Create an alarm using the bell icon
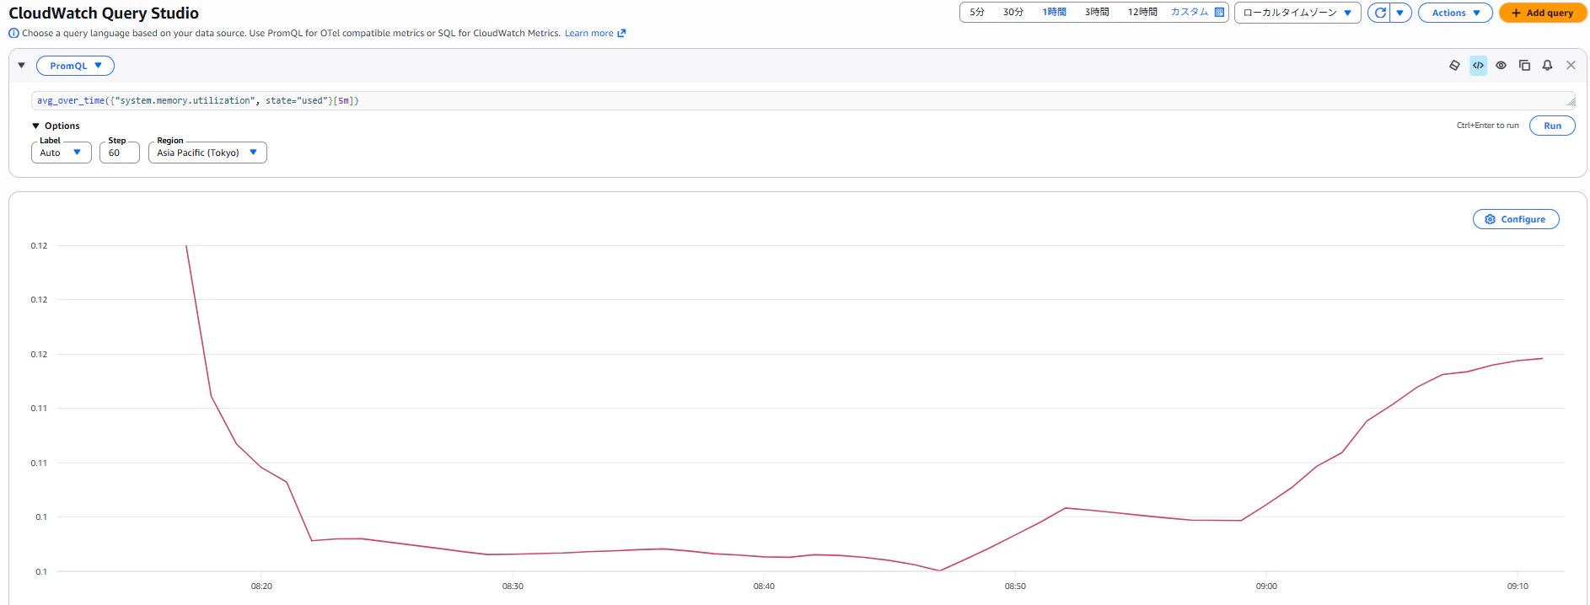 coord(1547,65)
